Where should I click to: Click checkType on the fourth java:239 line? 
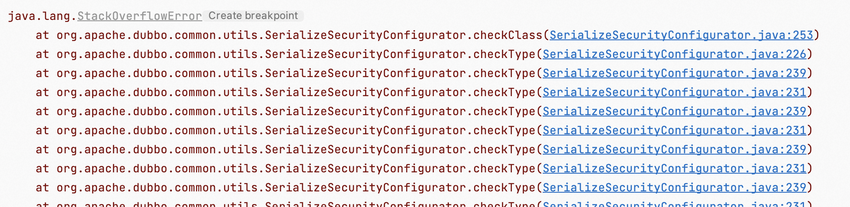[504, 188]
